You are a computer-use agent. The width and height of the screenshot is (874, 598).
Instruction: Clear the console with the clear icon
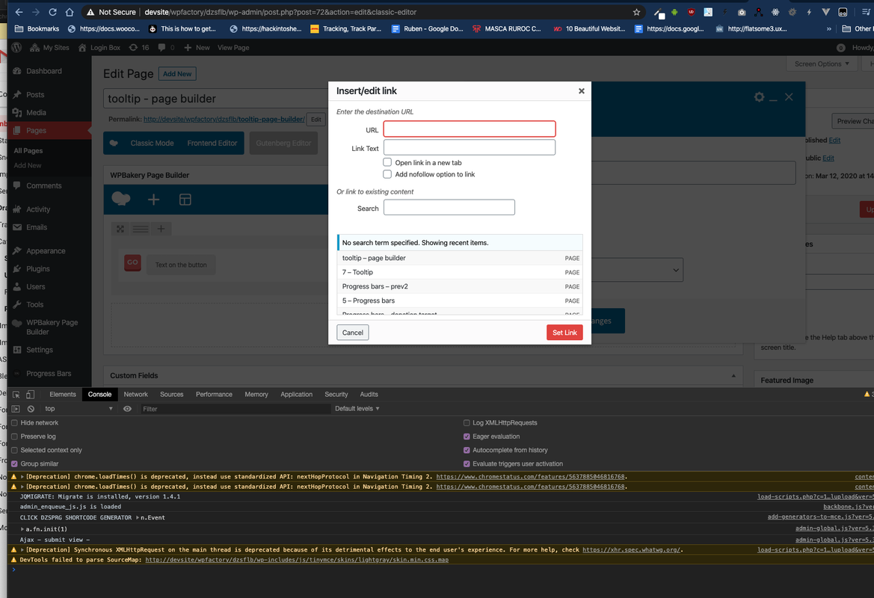[x=31, y=409]
